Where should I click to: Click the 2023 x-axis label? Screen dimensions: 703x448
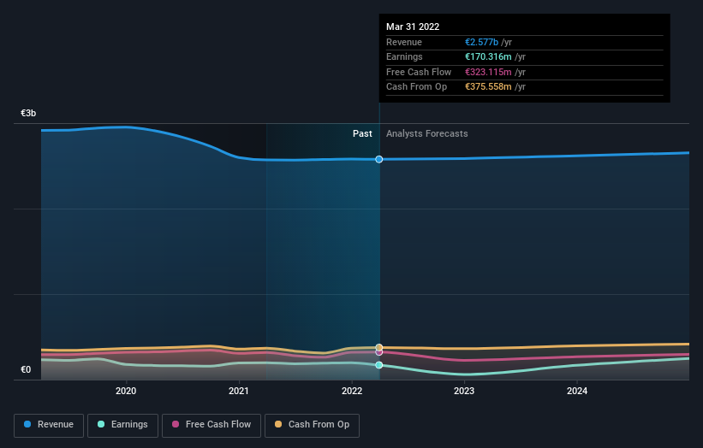click(464, 391)
